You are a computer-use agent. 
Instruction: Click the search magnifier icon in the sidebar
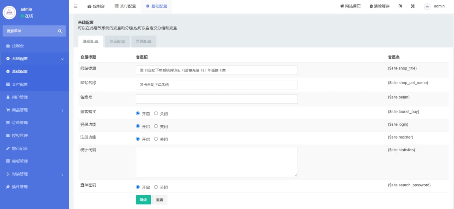pyautogui.click(x=60, y=31)
